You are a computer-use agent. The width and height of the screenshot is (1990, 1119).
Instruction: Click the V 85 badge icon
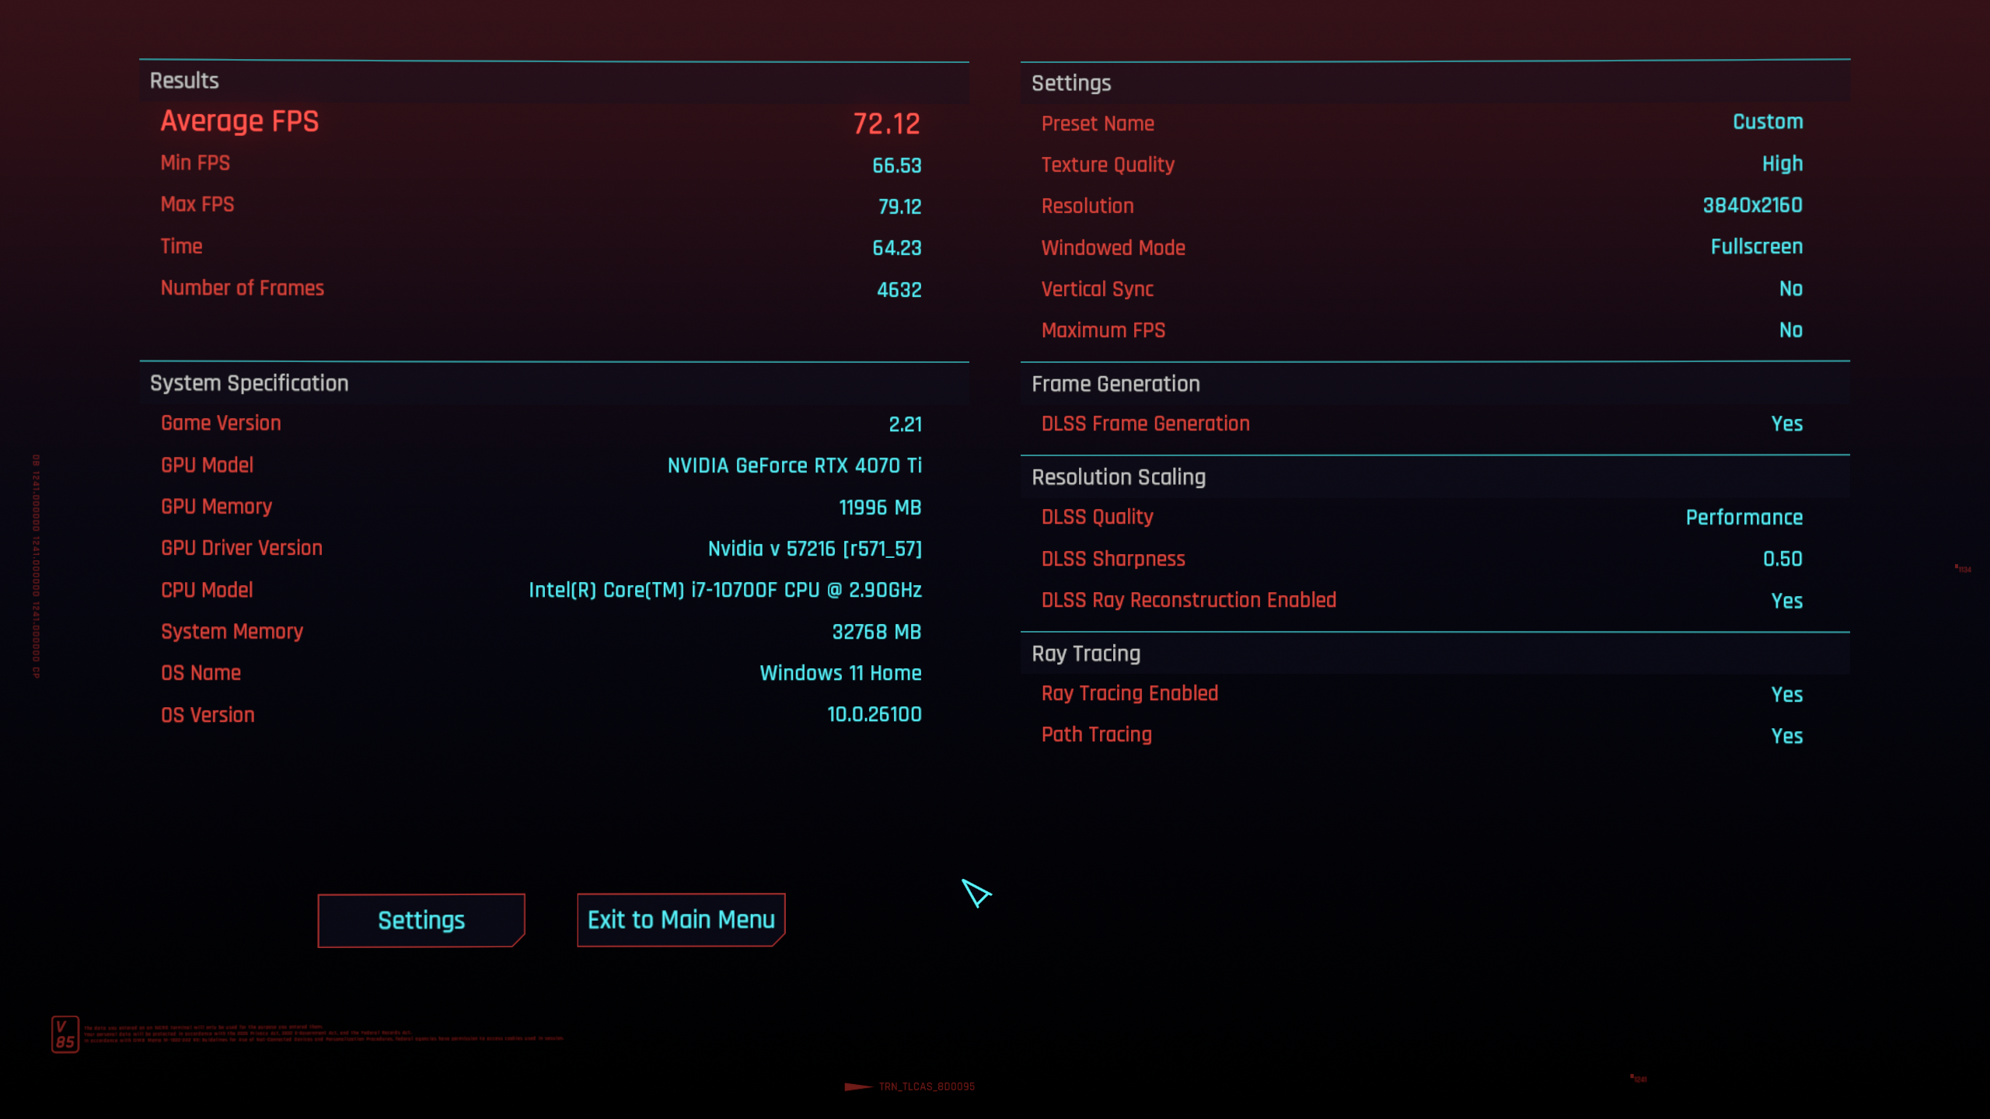pyautogui.click(x=65, y=1034)
